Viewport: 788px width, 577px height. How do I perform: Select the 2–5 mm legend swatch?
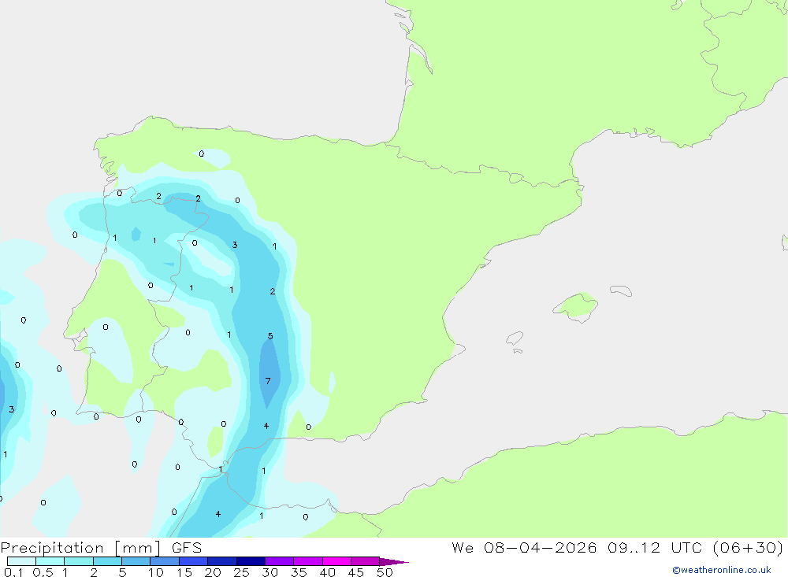click(107, 561)
